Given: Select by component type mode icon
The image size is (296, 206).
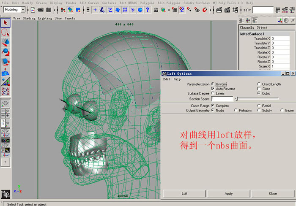Looking at the screenshot, I should coord(78,10).
